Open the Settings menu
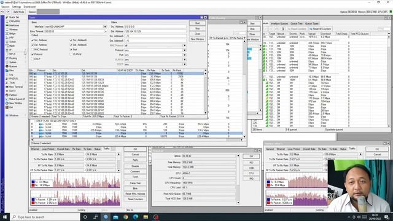393x221 pixels. [17, 7]
